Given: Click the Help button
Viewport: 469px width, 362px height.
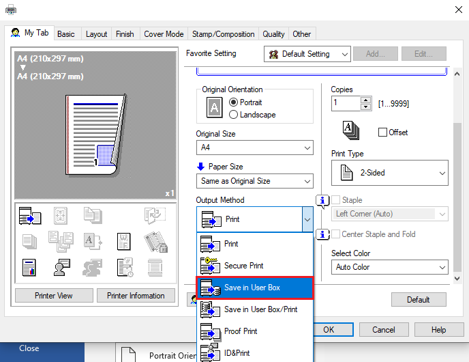Looking at the screenshot, I should tap(439, 330).
